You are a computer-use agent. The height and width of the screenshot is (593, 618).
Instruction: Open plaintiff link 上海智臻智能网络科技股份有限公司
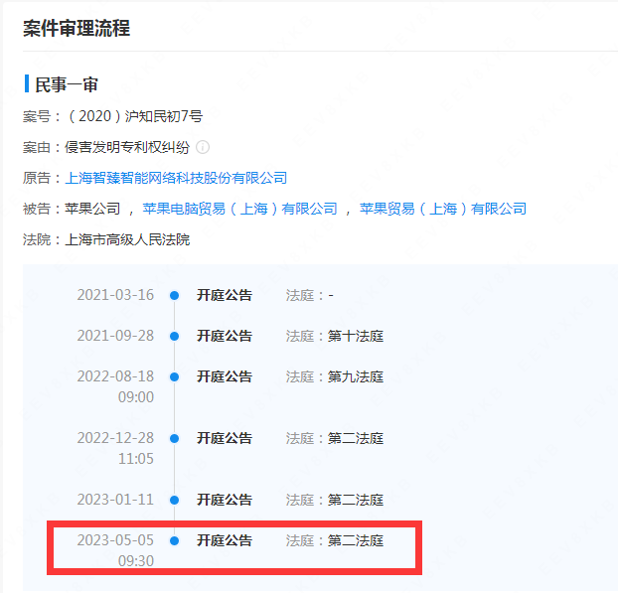tap(176, 178)
